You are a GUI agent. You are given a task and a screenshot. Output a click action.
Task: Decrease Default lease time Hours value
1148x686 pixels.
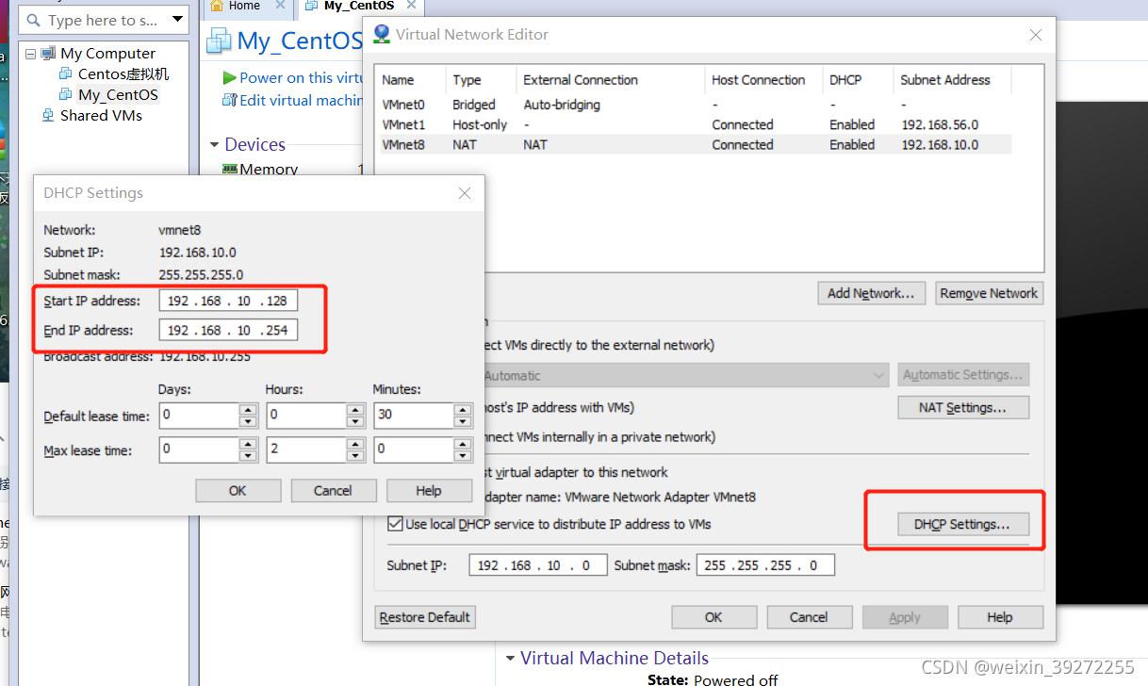(x=355, y=421)
